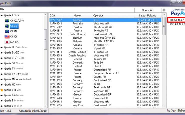Expand the Xperia M2 Aqua Seahawk node
Image resolution: width=185 pixels, height=115 pixels.
click(1, 80)
